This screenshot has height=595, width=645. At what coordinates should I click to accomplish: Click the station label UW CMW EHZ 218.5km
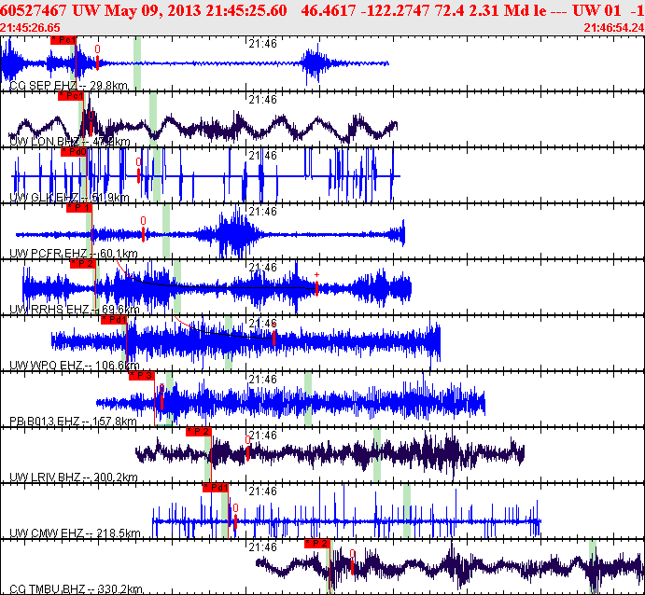tap(75, 533)
